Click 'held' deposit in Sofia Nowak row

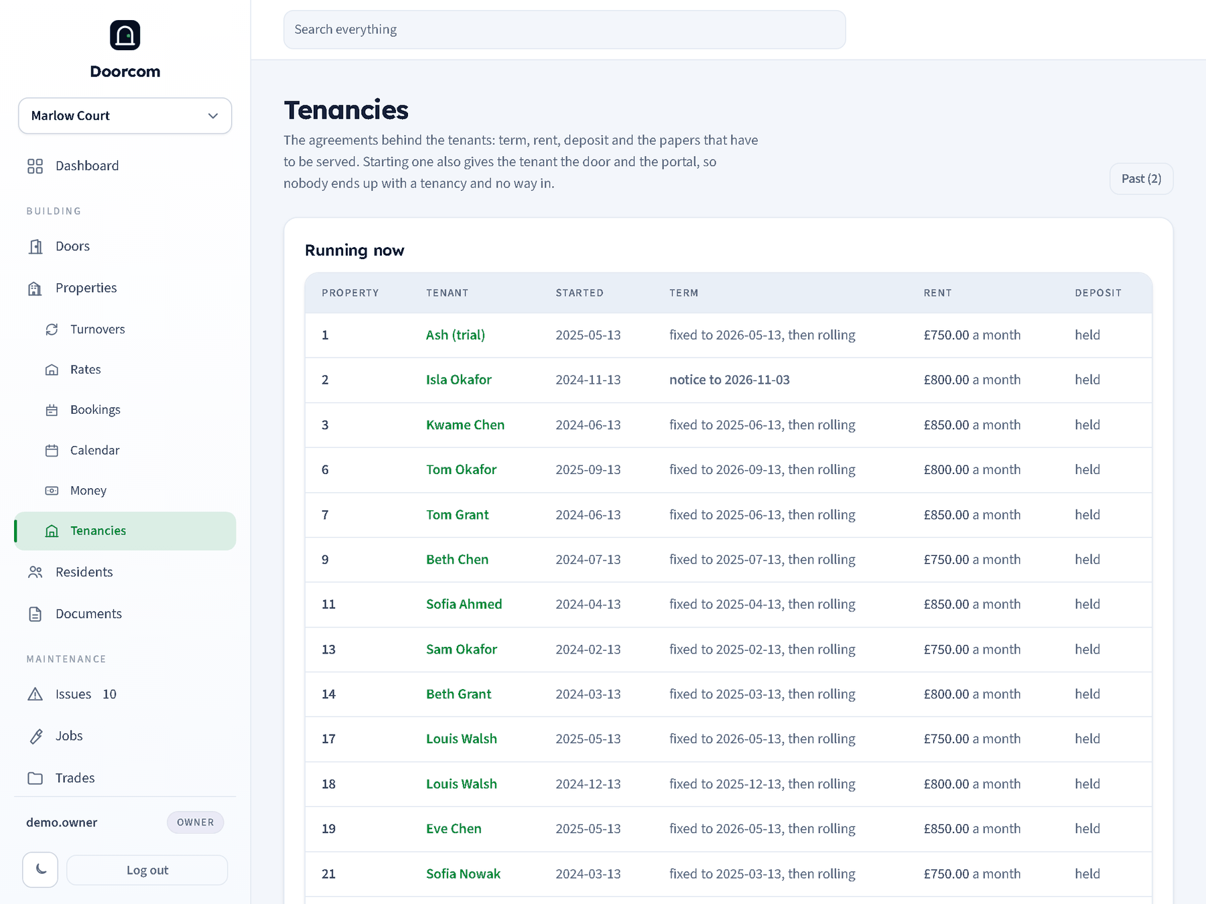[x=1087, y=873]
